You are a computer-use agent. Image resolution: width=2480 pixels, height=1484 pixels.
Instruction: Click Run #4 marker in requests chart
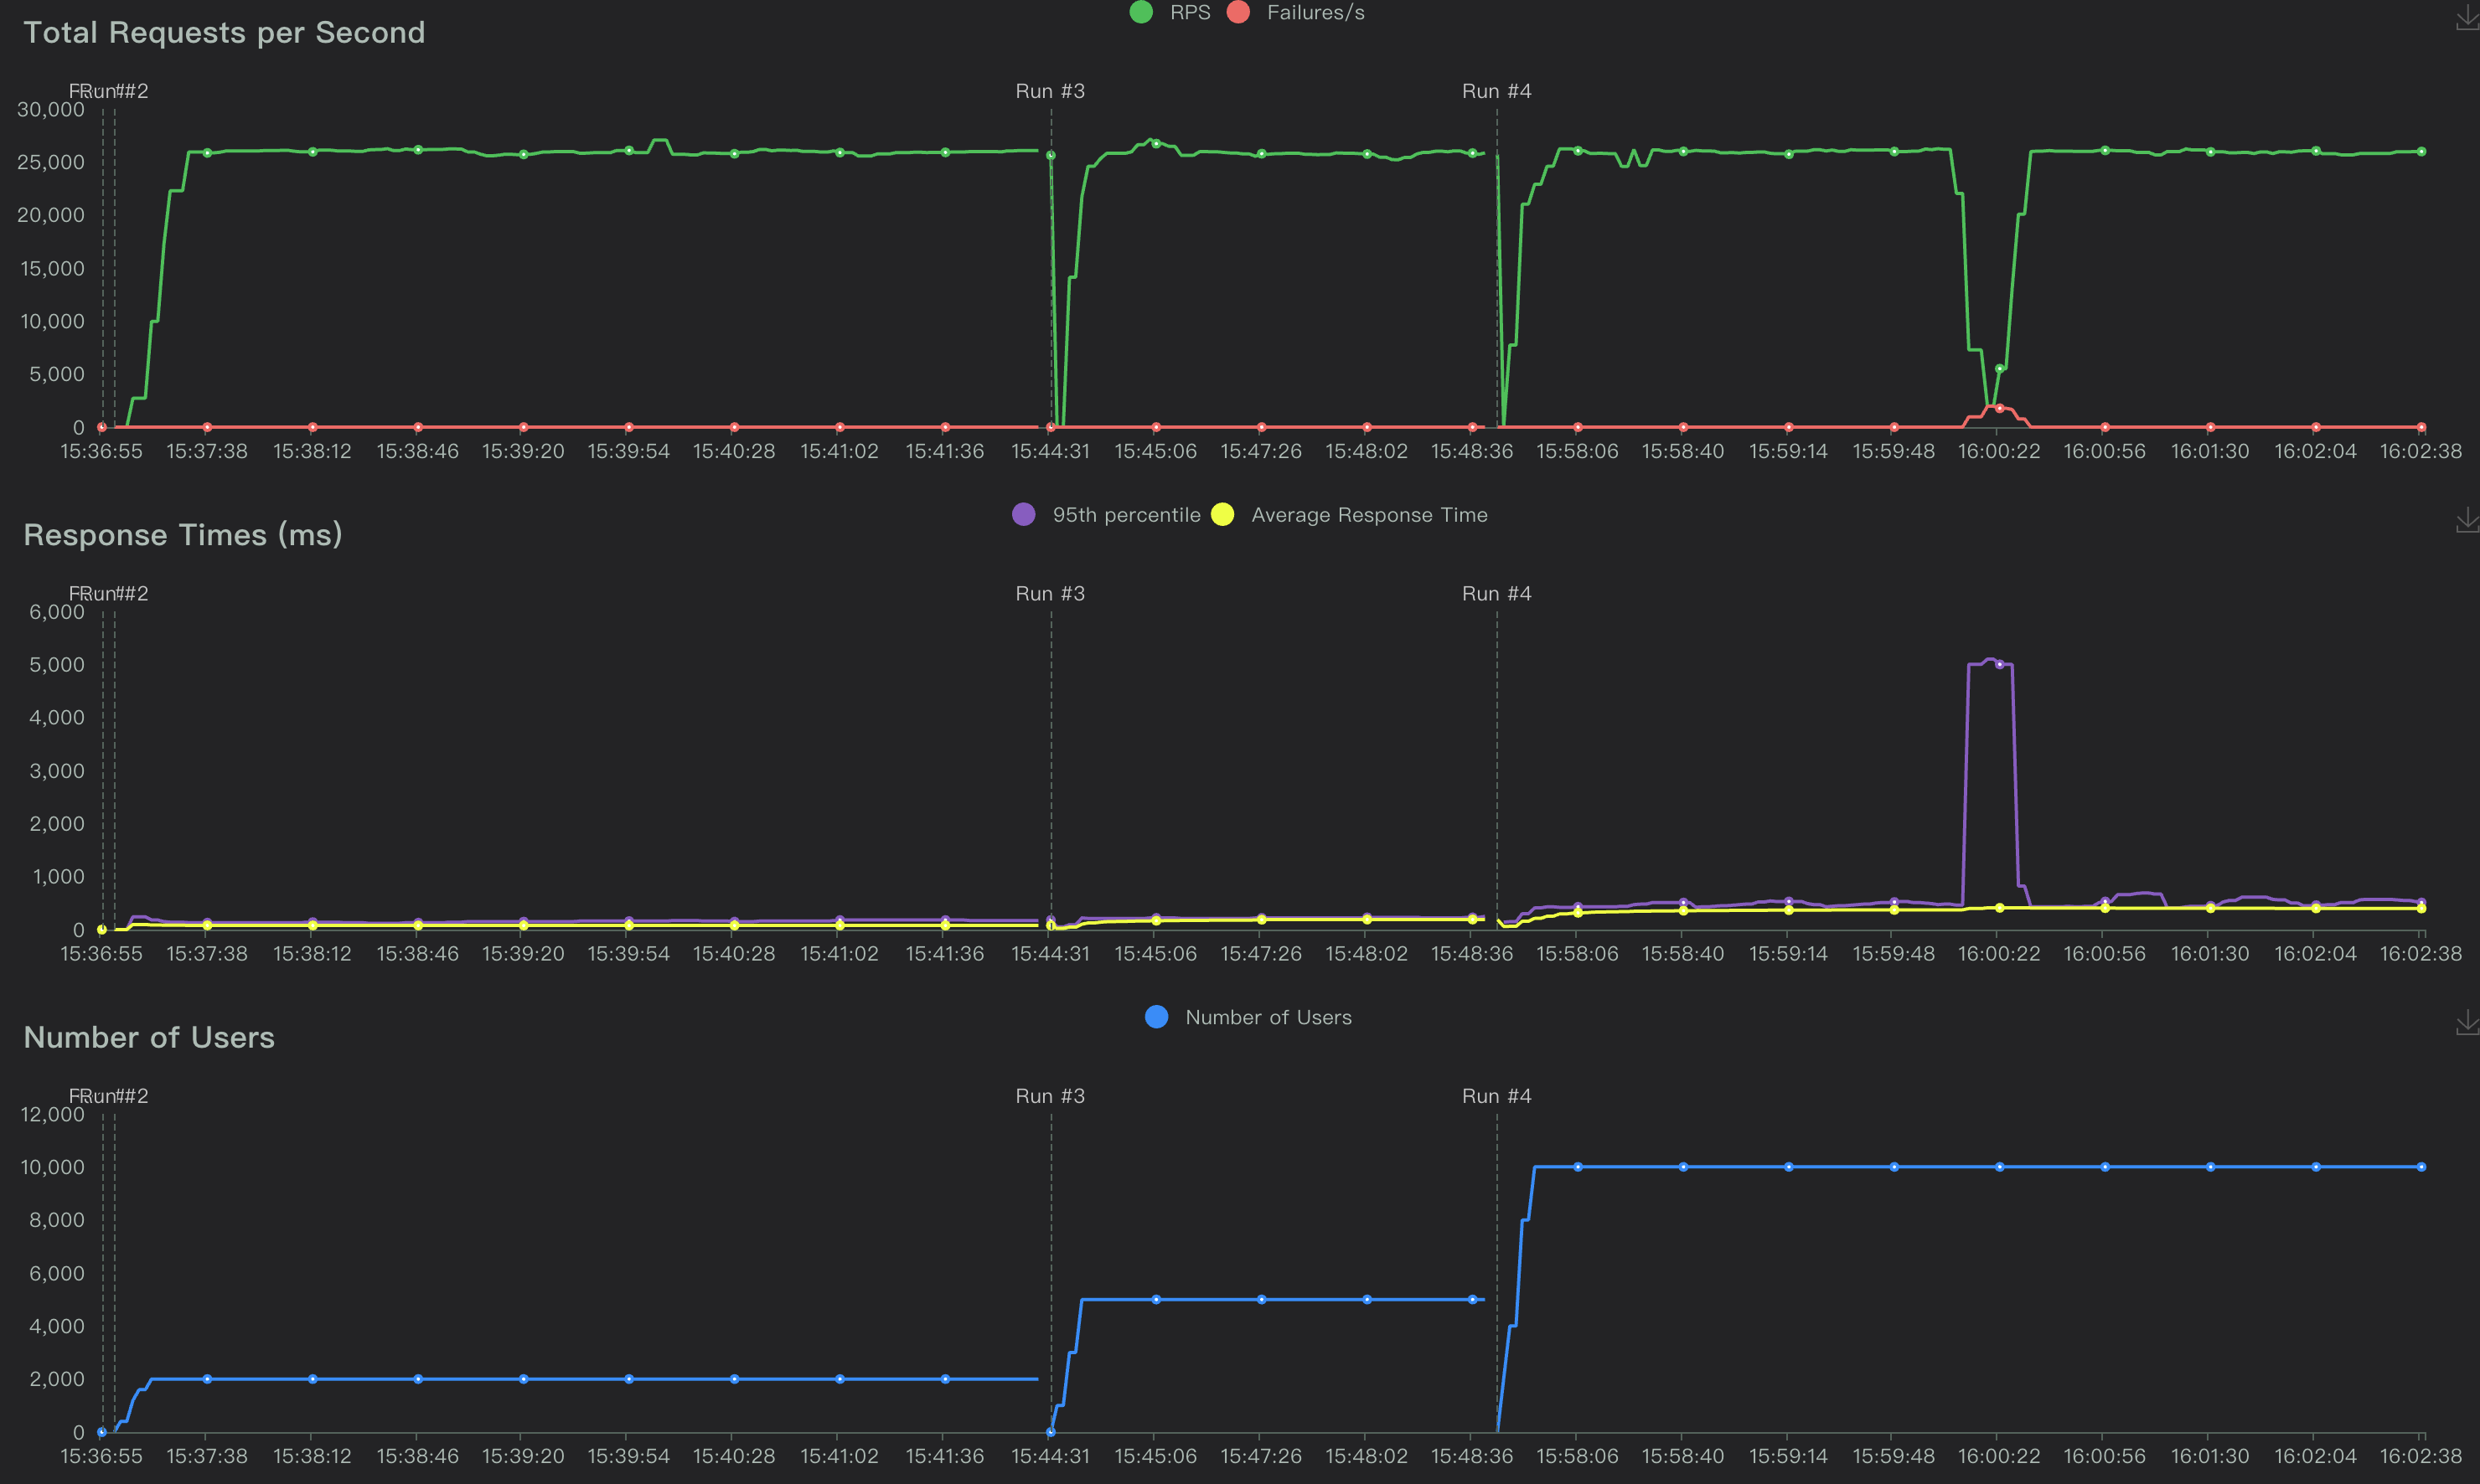click(1496, 91)
